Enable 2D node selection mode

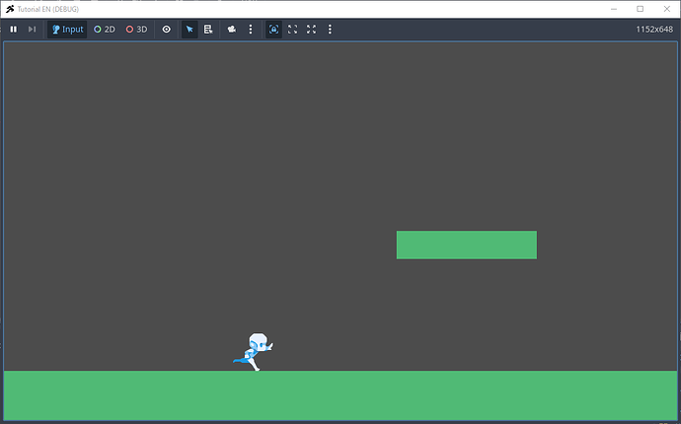point(105,30)
